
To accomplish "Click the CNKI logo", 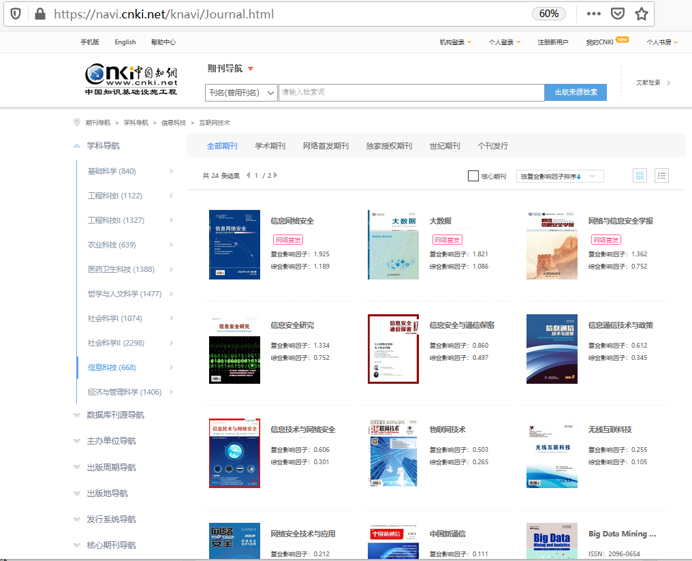I will (x=131, y=80).
